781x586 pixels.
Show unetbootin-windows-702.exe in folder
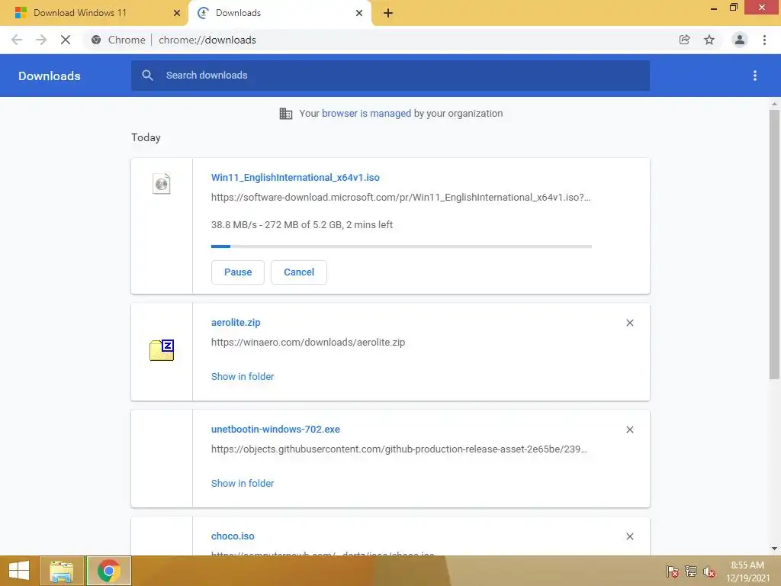coord(243,483)
